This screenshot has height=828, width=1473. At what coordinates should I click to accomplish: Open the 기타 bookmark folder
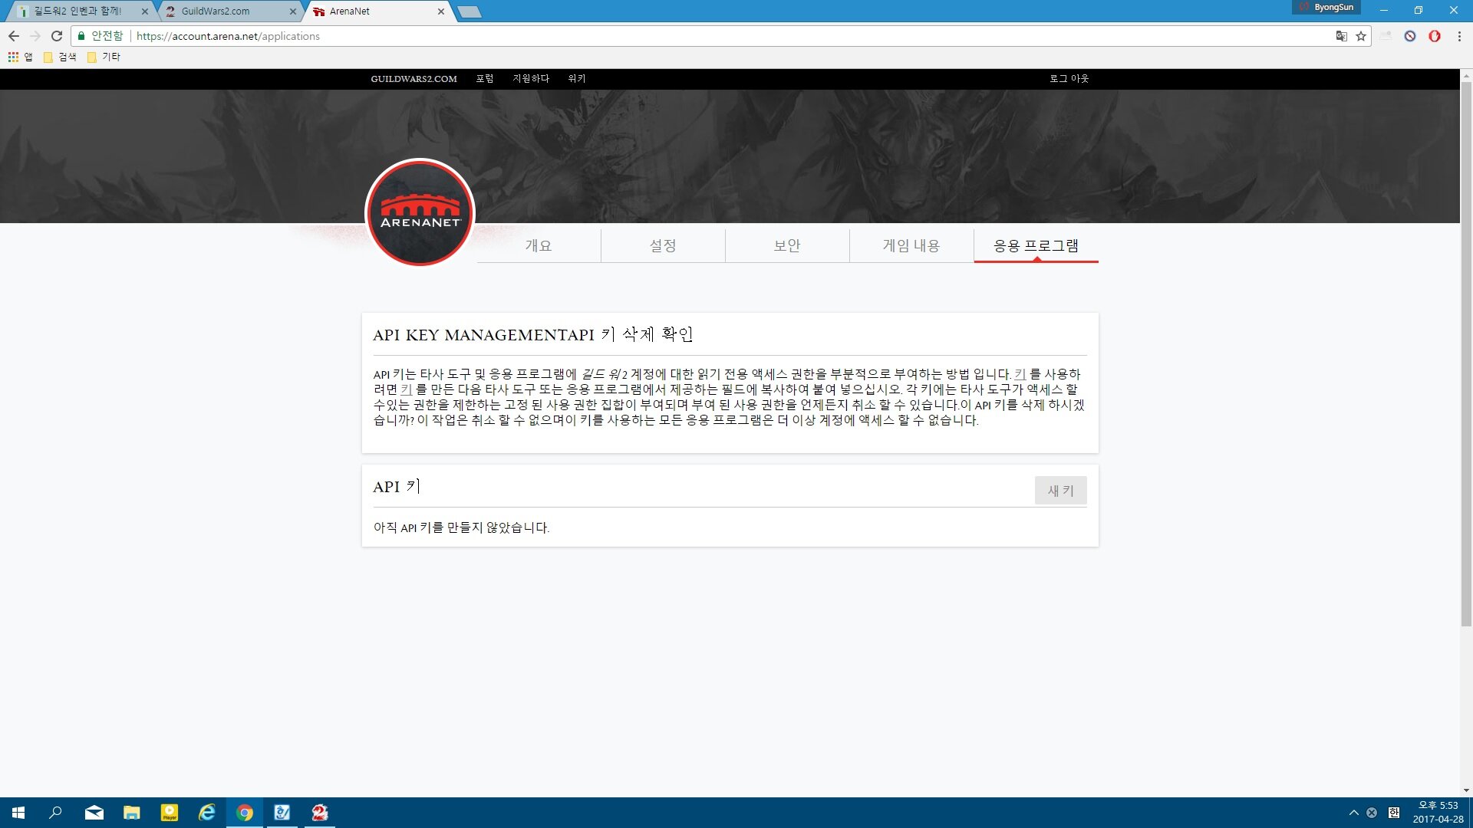tap(104, 57)
